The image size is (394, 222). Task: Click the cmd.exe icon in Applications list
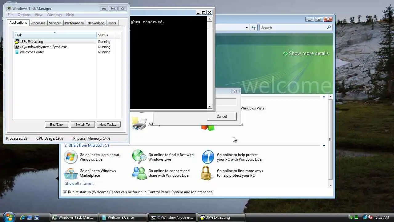tap(17, 47)
